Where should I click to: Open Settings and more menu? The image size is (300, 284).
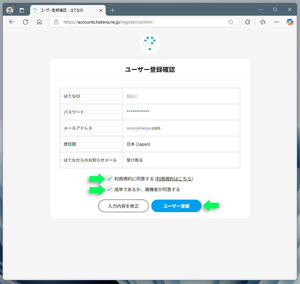[277, 22]
